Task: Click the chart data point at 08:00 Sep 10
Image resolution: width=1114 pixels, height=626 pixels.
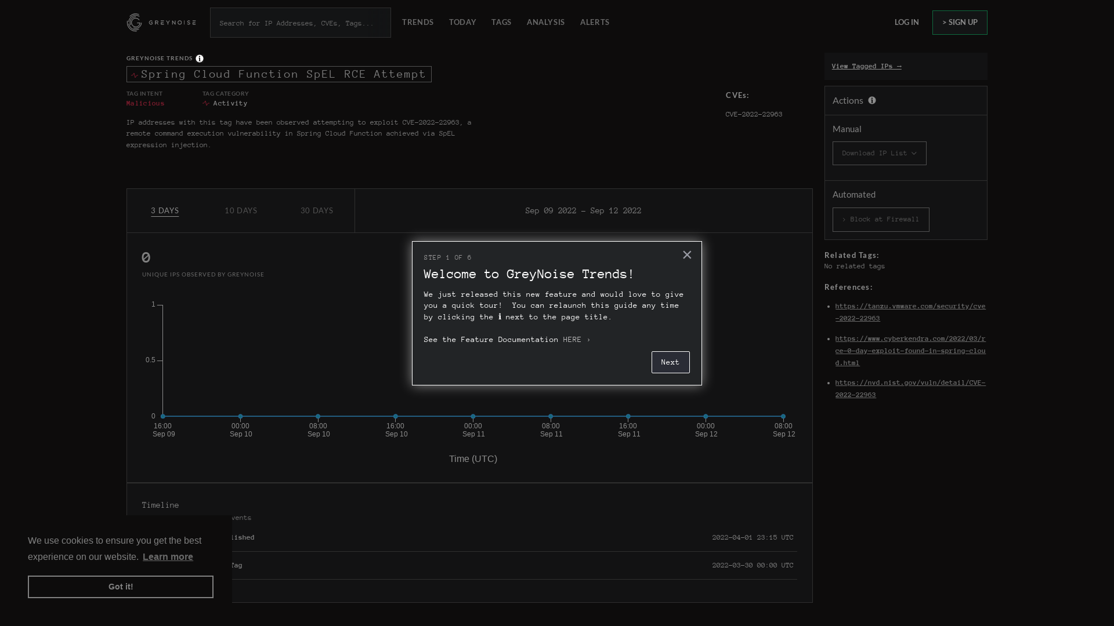Action: (x=318, y=416)
